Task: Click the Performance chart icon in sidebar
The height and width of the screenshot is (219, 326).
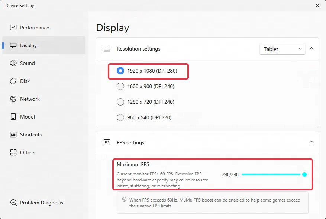Action: click(13, 28)
